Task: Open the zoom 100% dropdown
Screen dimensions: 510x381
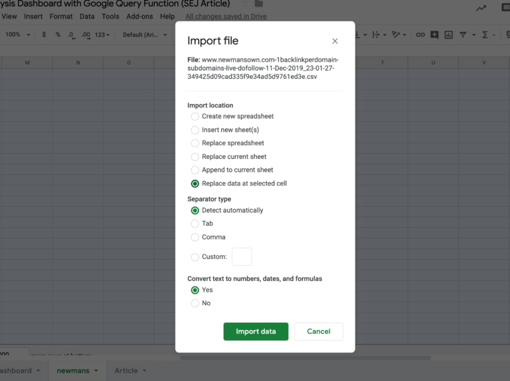Action: [17, 34]
